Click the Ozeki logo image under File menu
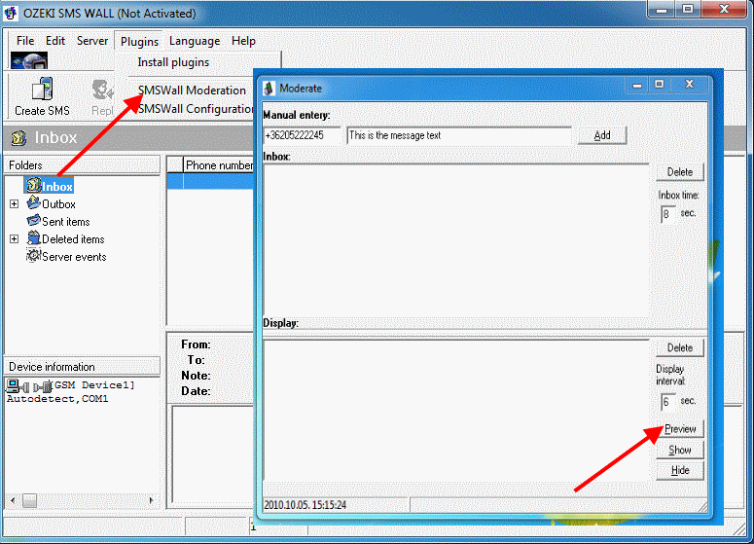The width and height of the screenshot is (754, 544). (29, 60)
